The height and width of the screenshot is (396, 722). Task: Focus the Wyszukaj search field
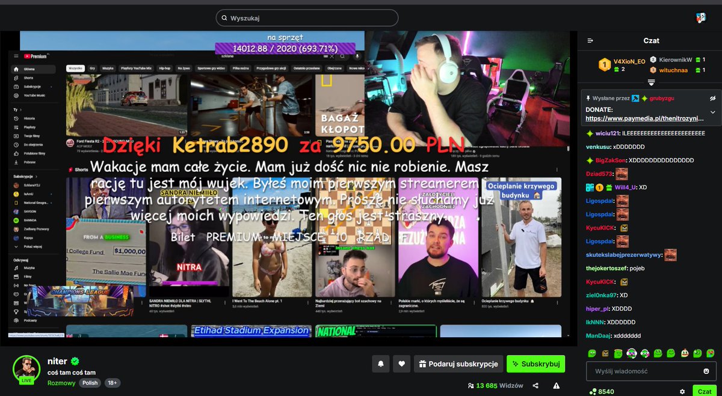pyautogui.click(x=307, y=18)
